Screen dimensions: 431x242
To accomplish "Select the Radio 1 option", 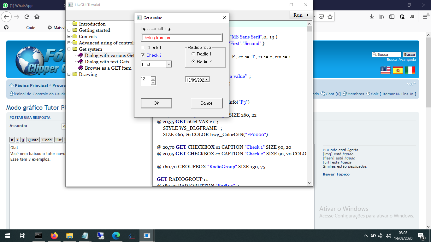I will [x=193, y=54].
